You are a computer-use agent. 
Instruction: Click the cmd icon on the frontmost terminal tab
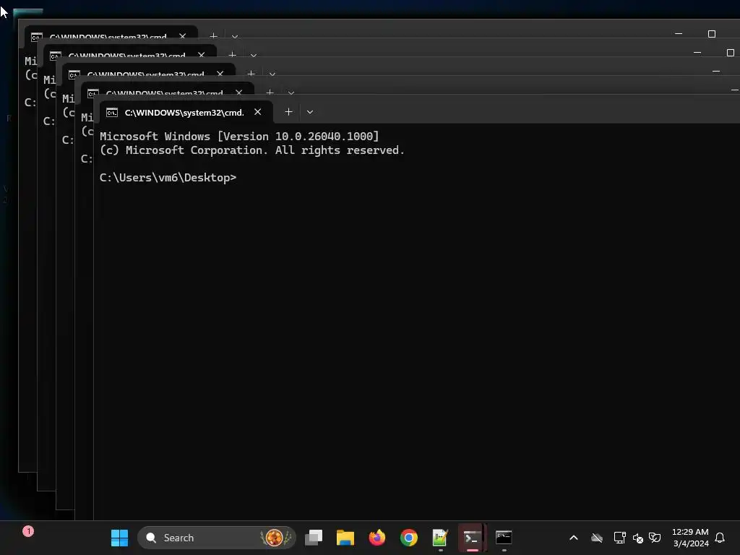(x=112, y=112)
